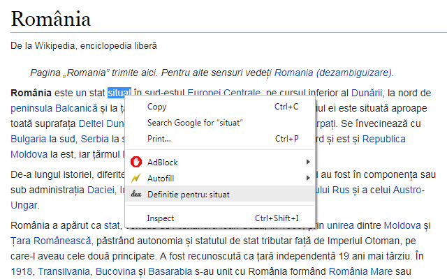Click Definitie pentru: situat menu entry

pos(188,194)
